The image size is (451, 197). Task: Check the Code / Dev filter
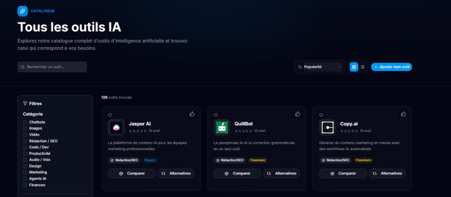tap(25, 147)
